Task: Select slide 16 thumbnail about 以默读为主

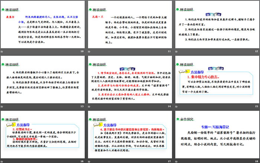Action: [43, 134]
